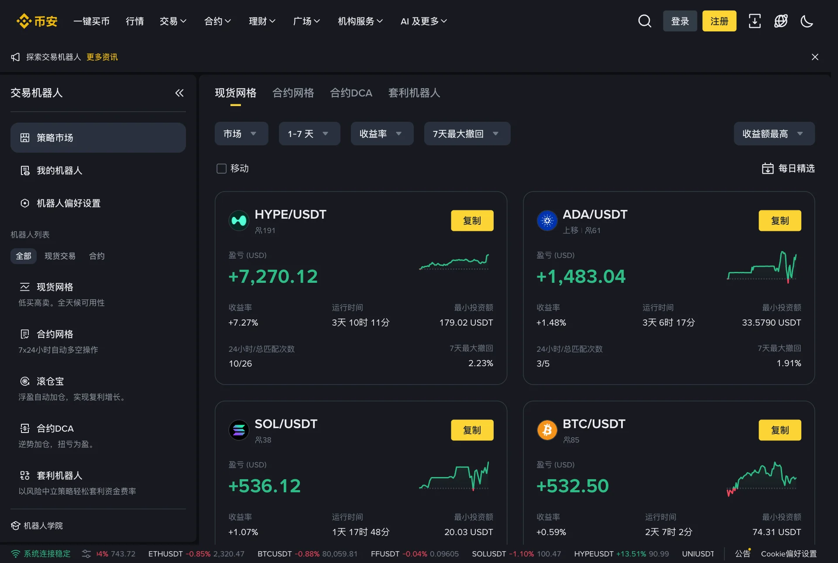Click the SOL coin icon
Screen dimensions: 838x563
239,430
